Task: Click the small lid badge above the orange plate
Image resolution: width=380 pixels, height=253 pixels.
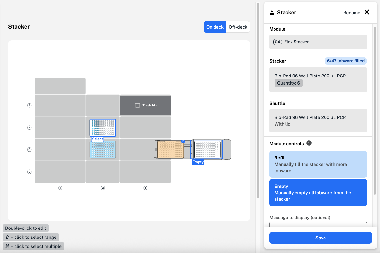Action: [183, 141]
